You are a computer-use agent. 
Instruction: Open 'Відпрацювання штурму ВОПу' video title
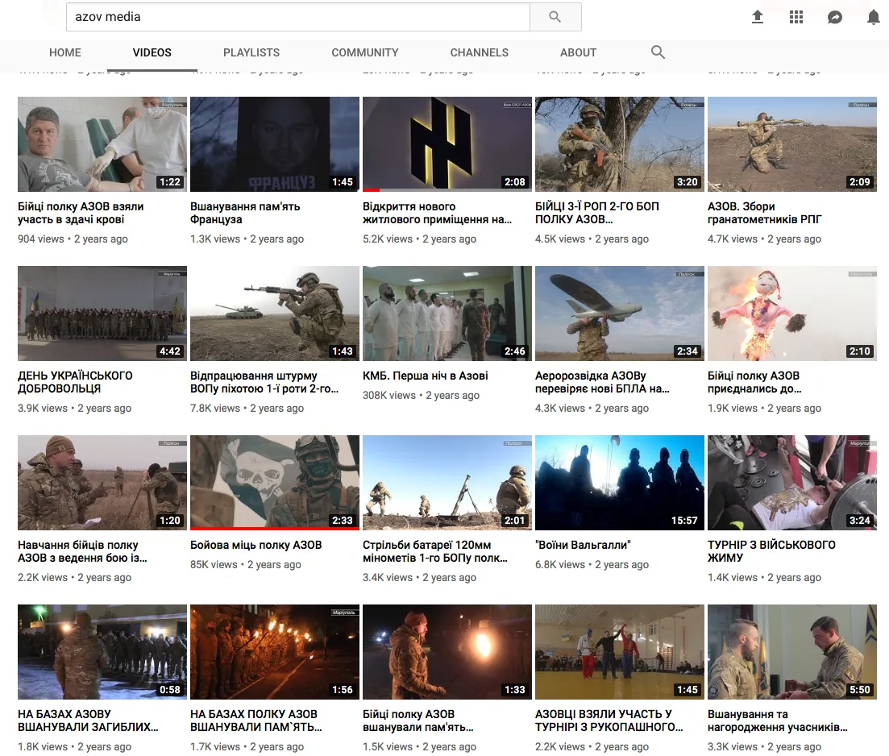coord(264,382)
